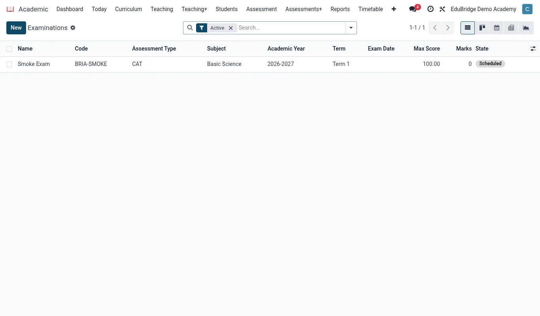Screen dimensions: 540x316
Task: Open the Students menu
Action: (227, 9)
